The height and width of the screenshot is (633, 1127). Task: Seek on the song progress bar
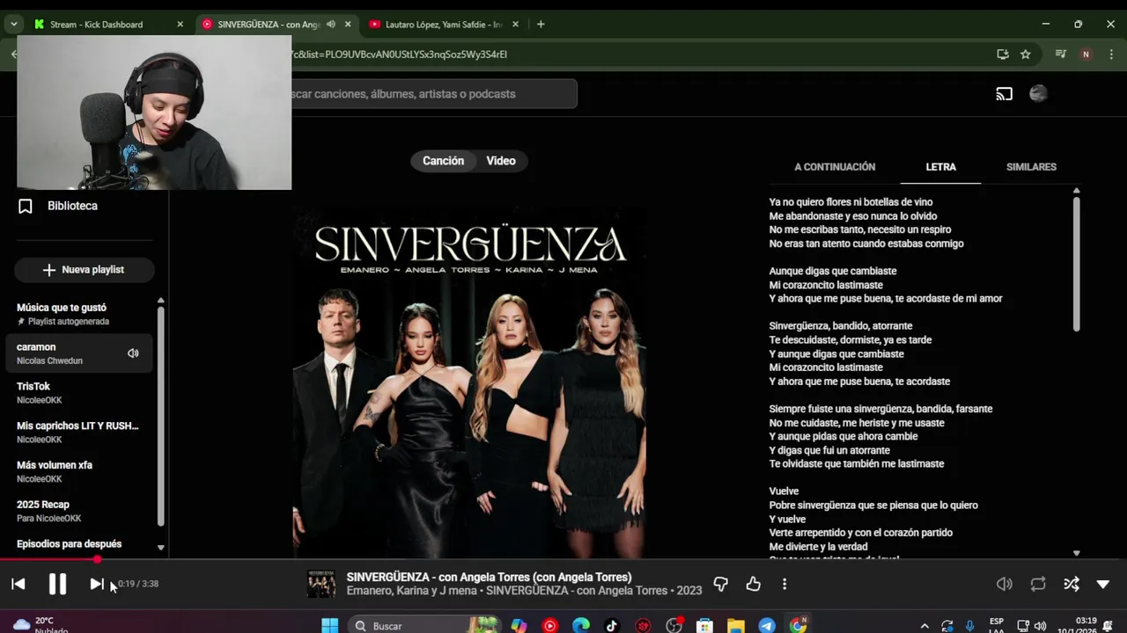563,559
